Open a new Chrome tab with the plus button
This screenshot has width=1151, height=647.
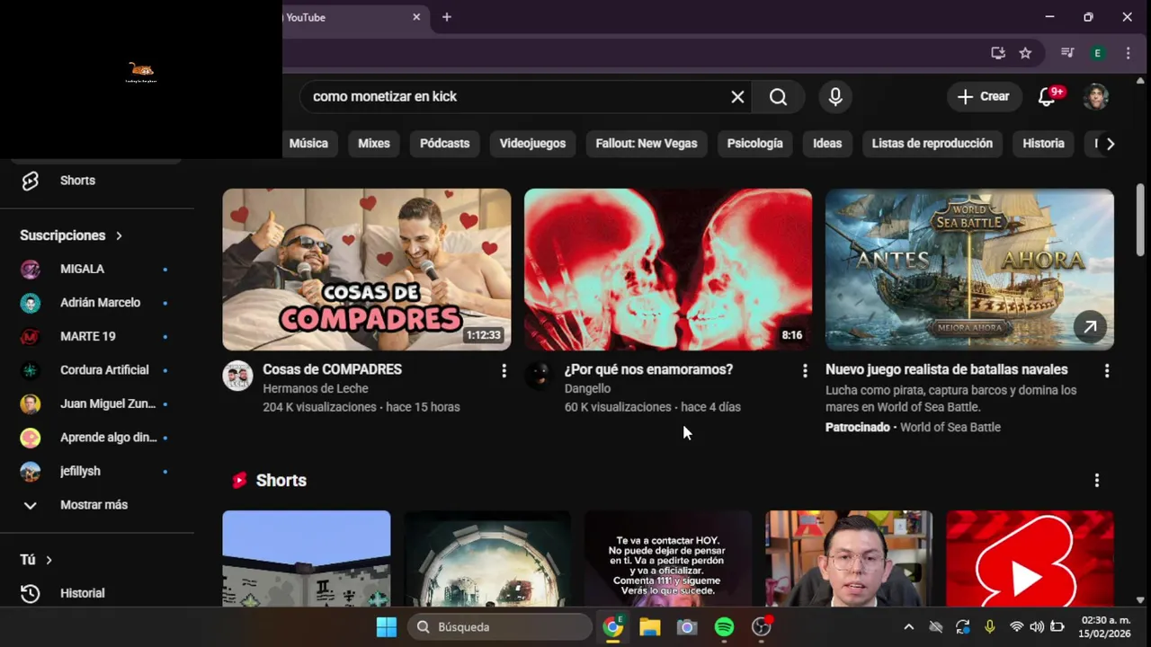coord(447,17)
